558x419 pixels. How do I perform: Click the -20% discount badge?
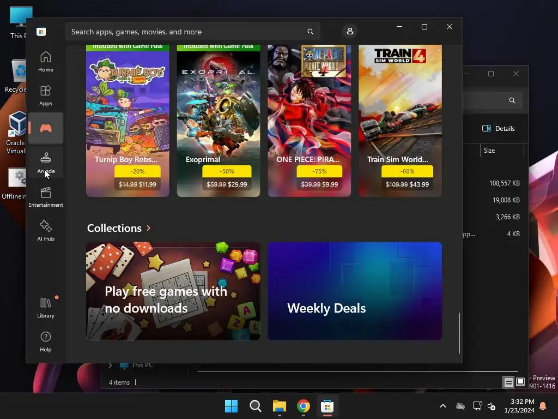[137, 171]
